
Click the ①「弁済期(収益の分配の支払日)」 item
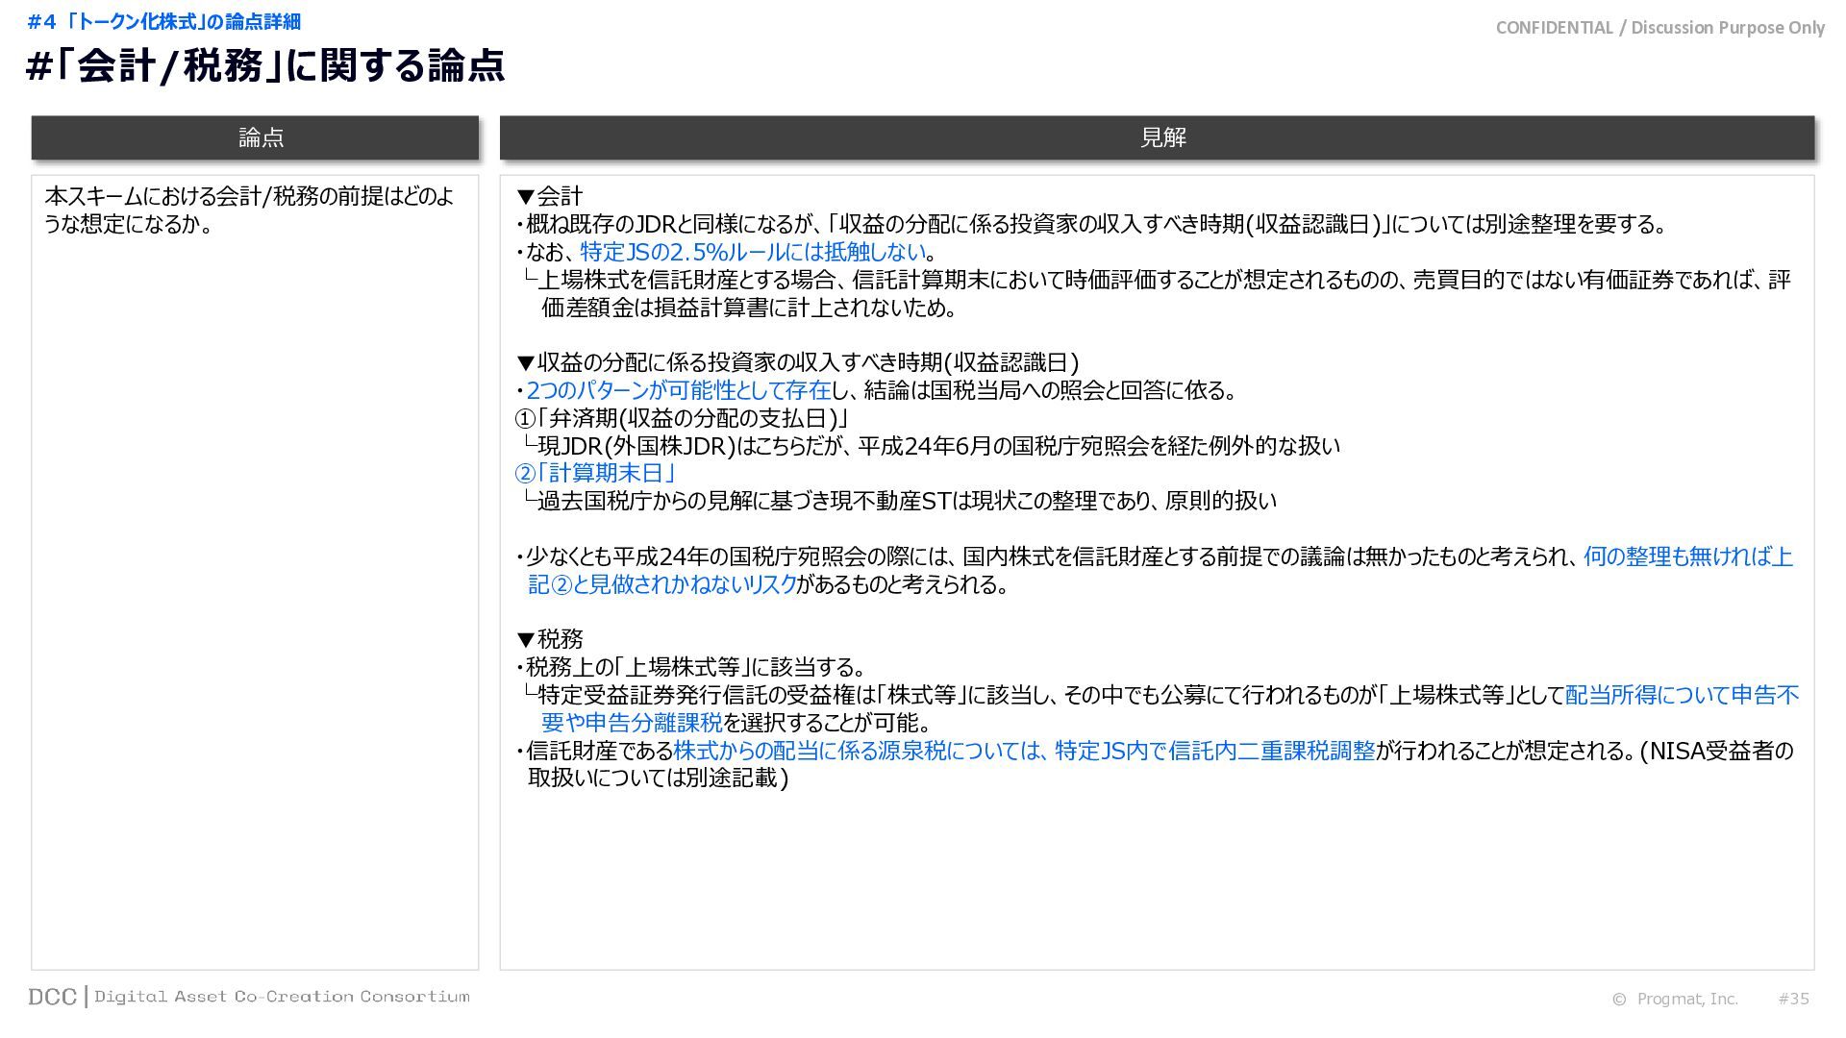[681, 418]
